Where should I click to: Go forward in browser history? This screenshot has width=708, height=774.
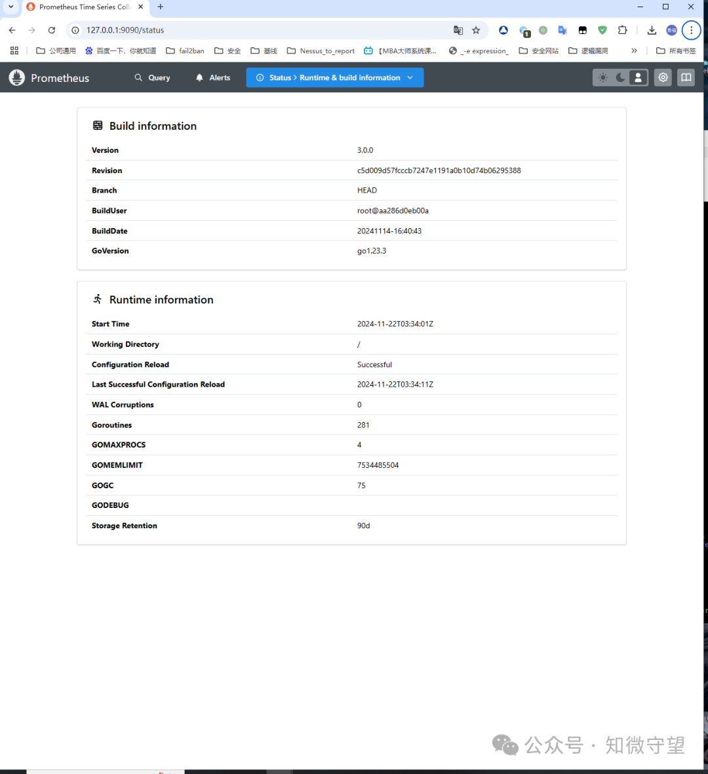pos(31,30)
